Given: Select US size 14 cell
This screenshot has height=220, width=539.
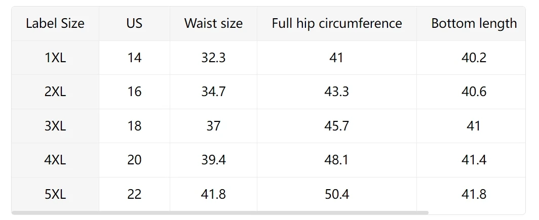Looking at the screenshot, I should 134,58.
